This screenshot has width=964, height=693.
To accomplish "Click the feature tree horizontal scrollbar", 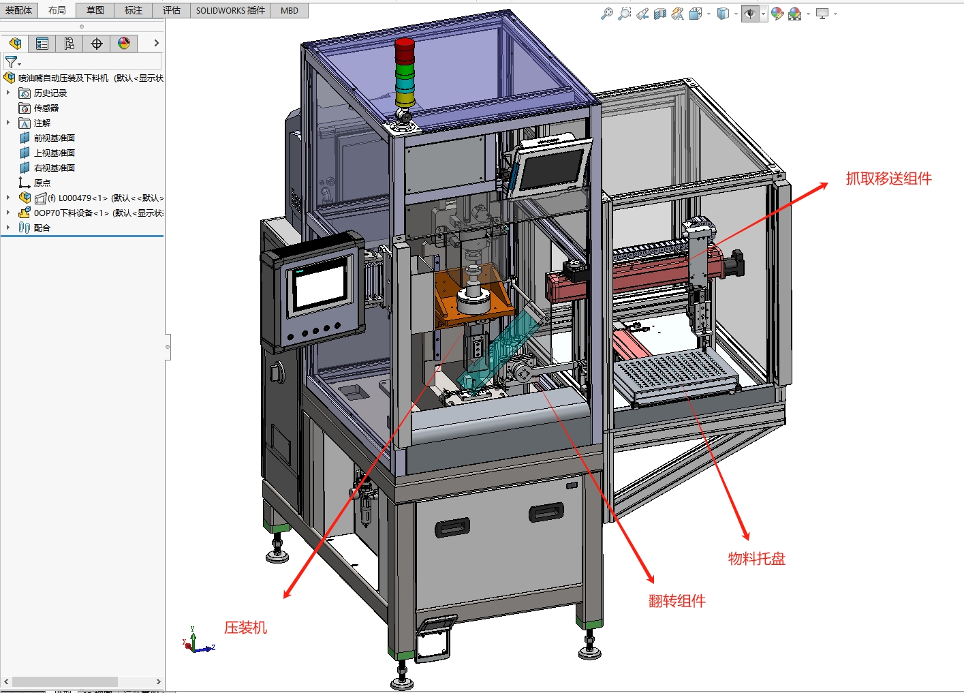I will click(x=82, y=681).
